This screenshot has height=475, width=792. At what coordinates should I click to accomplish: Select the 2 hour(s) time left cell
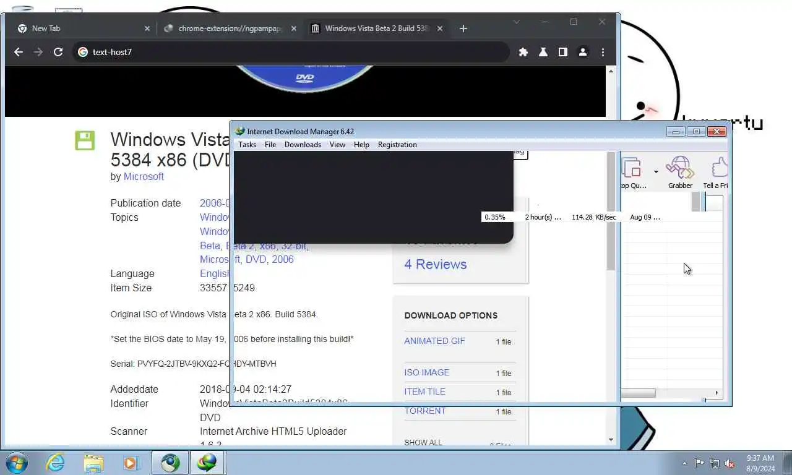point(543,217)
